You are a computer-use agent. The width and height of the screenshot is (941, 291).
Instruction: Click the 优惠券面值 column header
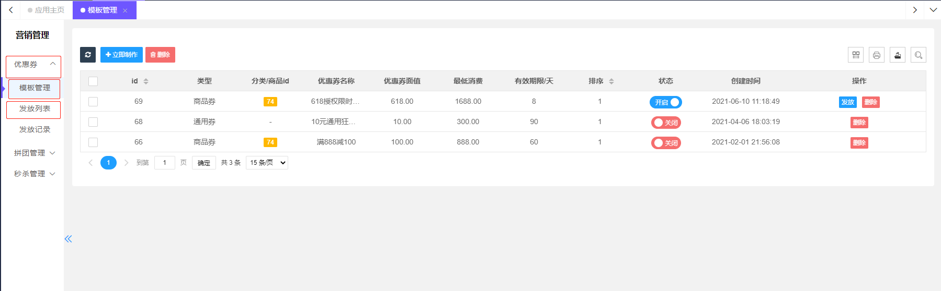point(402,81)
